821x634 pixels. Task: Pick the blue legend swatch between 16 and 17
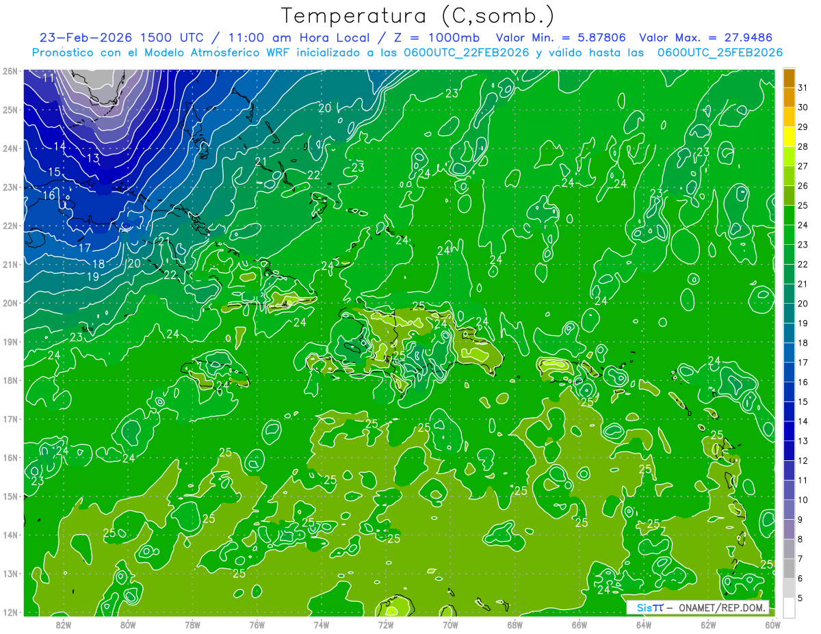tap(789, 373)
